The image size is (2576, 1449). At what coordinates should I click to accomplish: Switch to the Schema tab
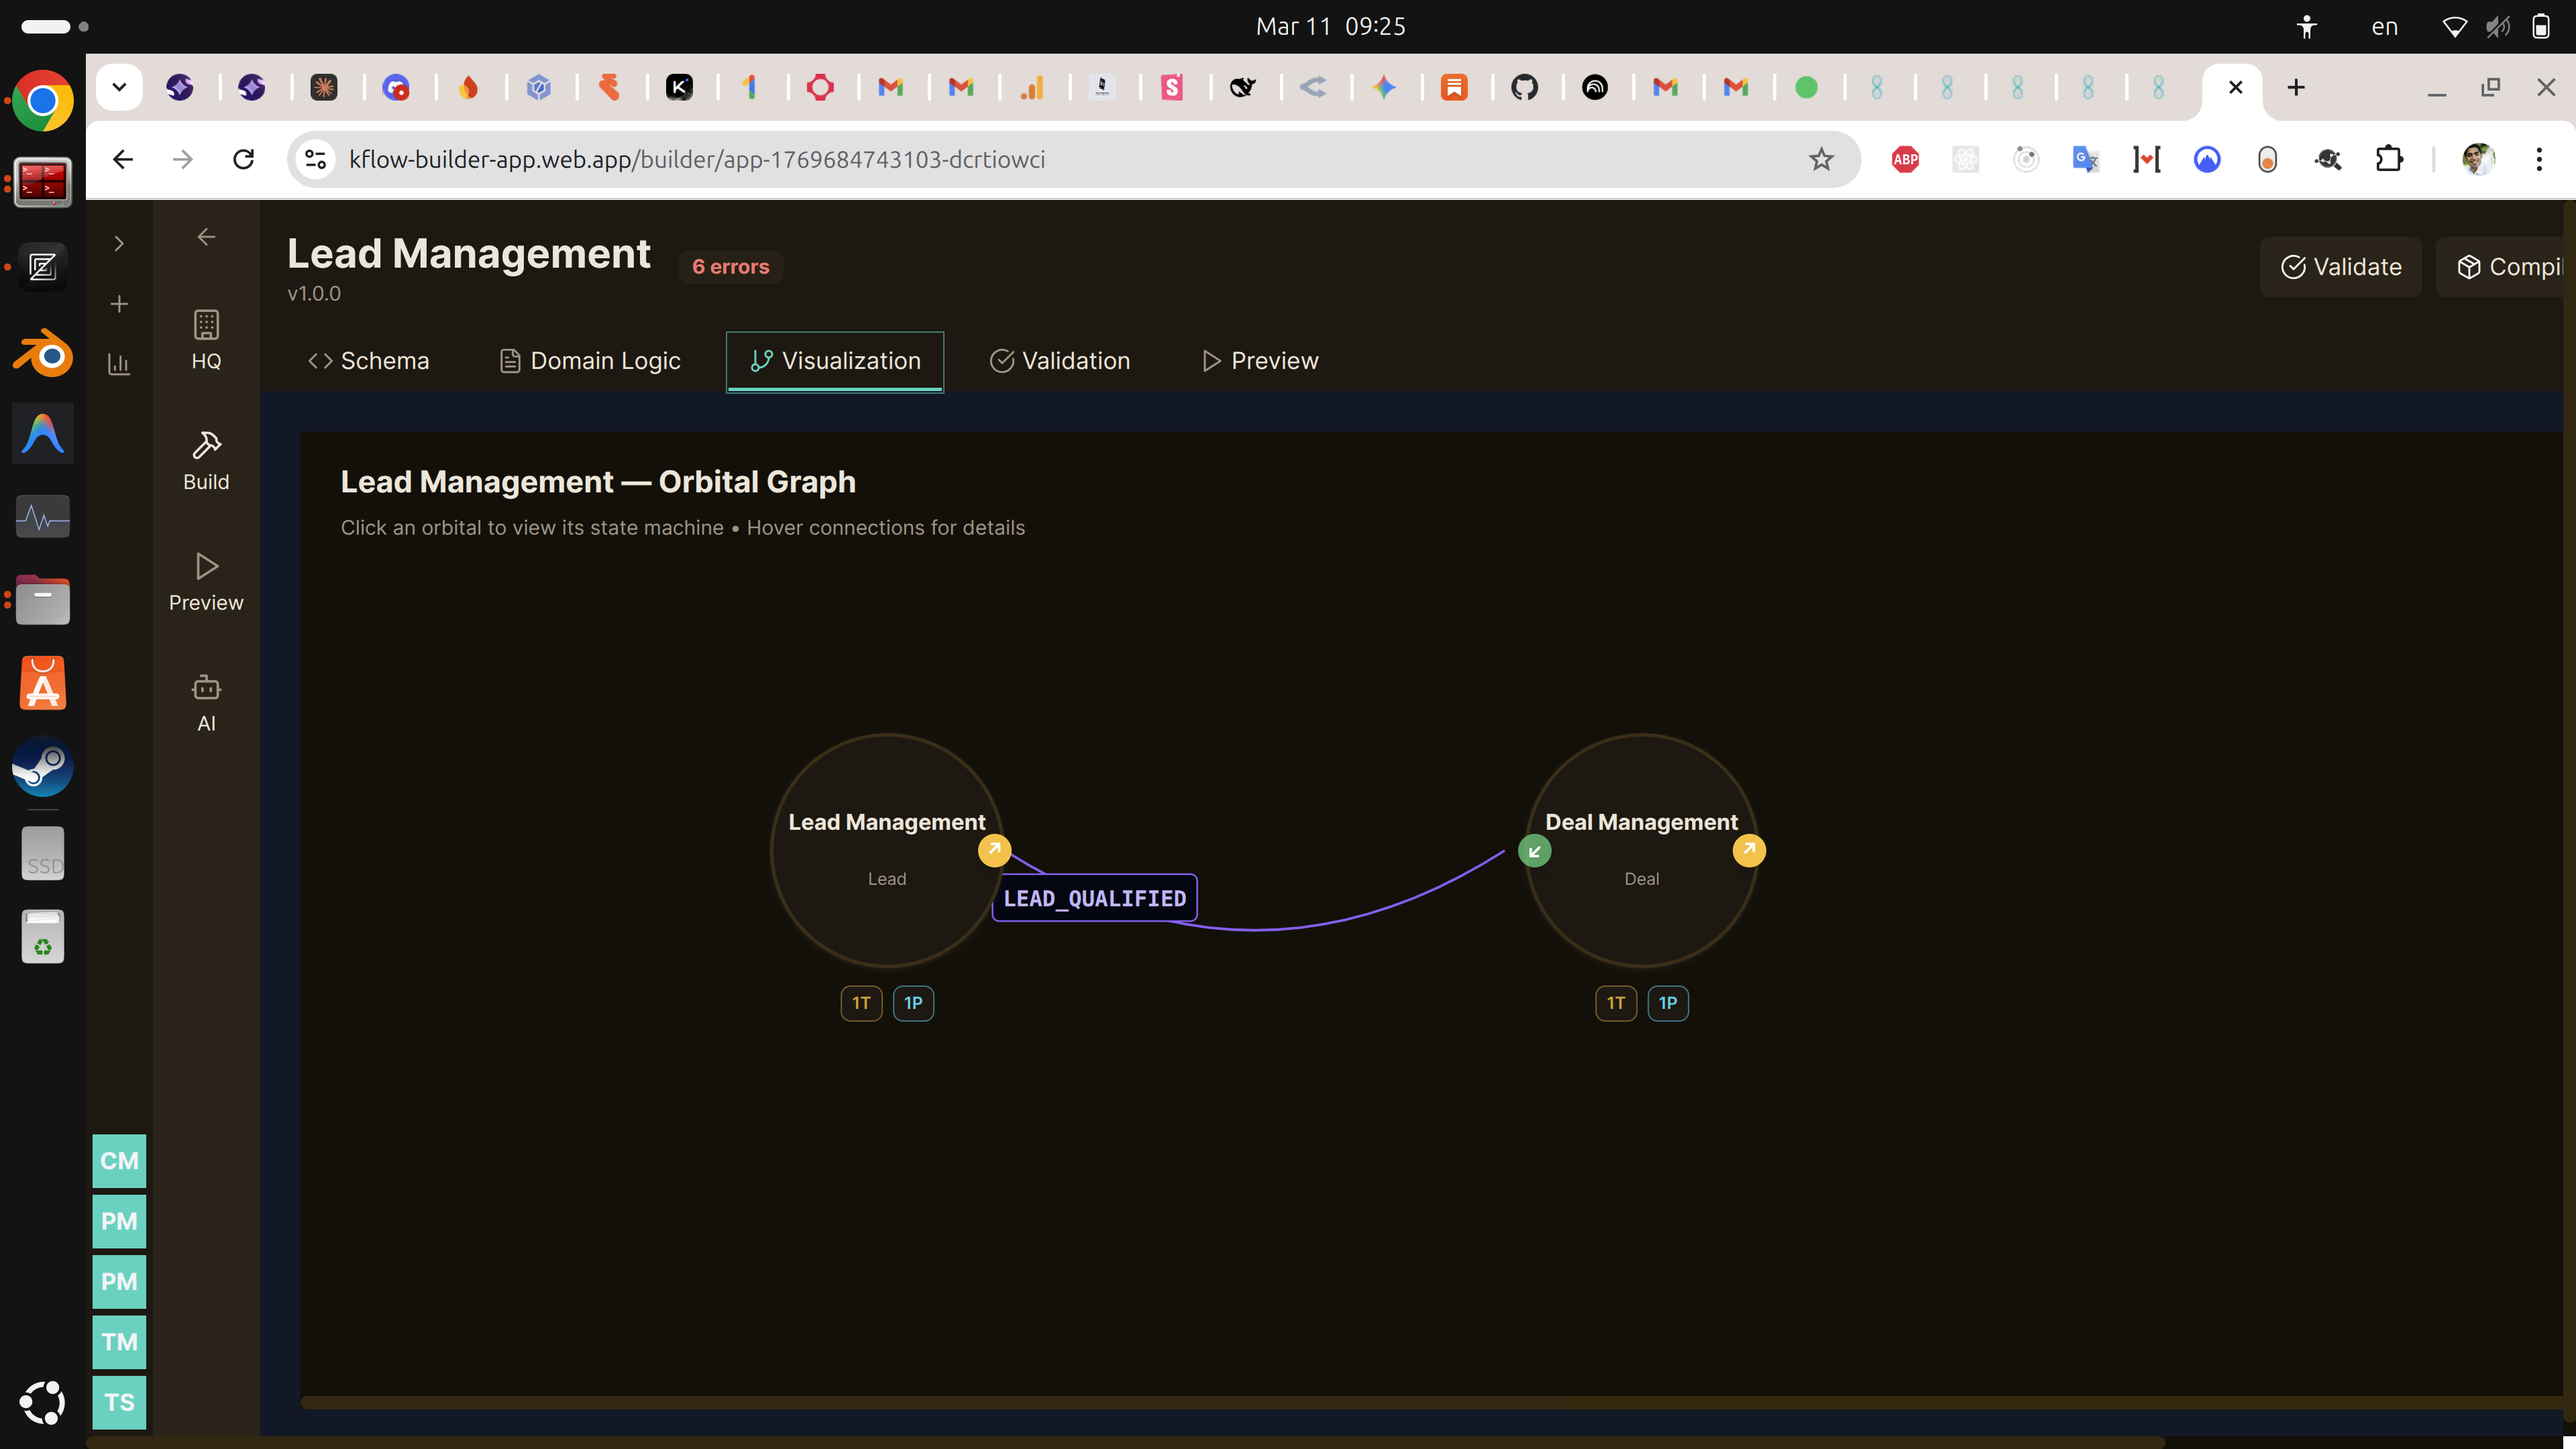coord(368,361)
